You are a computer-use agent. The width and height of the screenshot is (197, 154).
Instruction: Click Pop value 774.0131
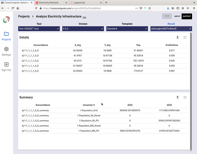tap(138, 71)
